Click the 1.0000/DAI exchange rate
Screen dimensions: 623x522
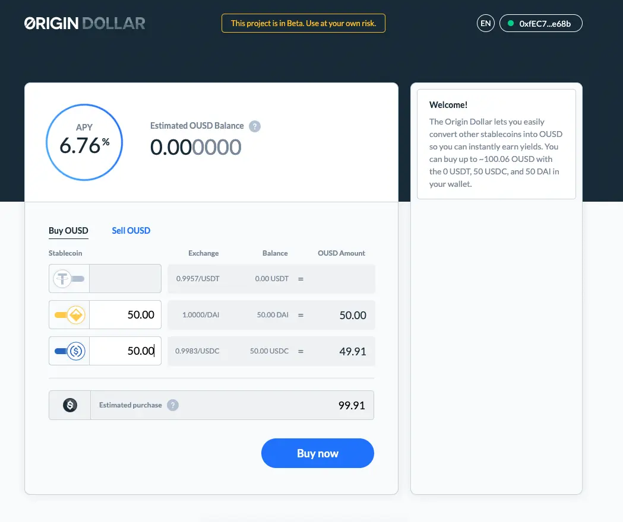click(x=201, y=315)
